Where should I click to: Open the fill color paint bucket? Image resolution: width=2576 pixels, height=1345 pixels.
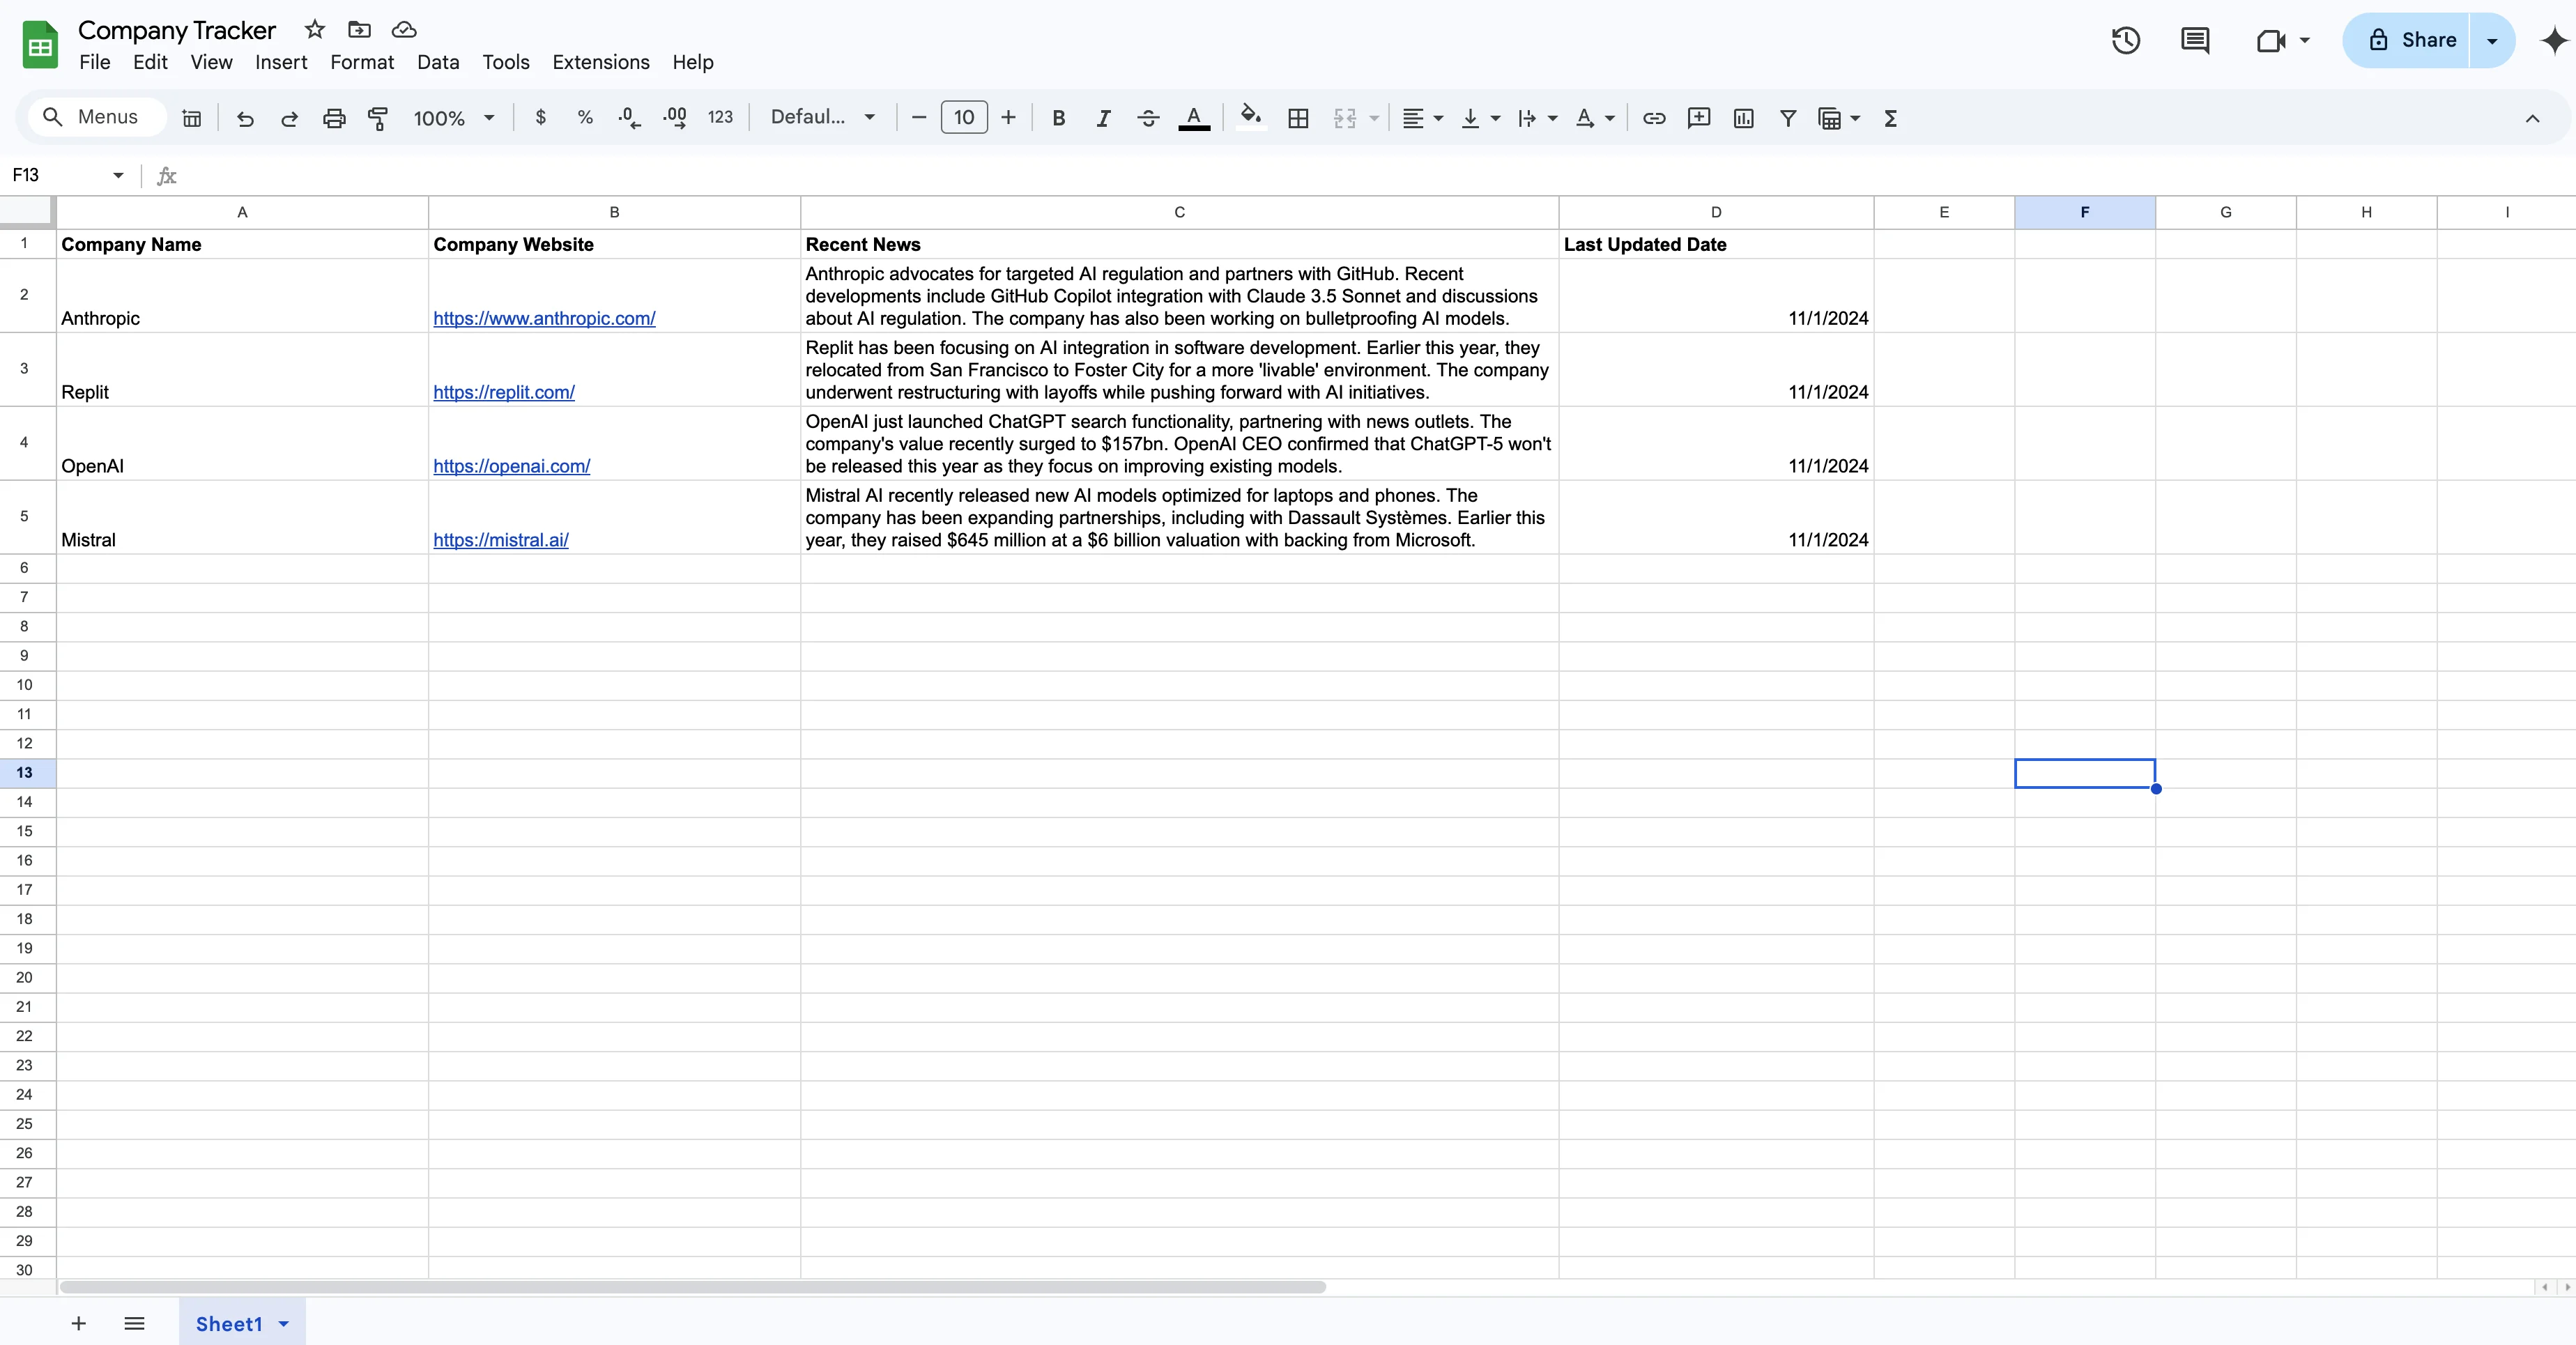(1250, 116)
